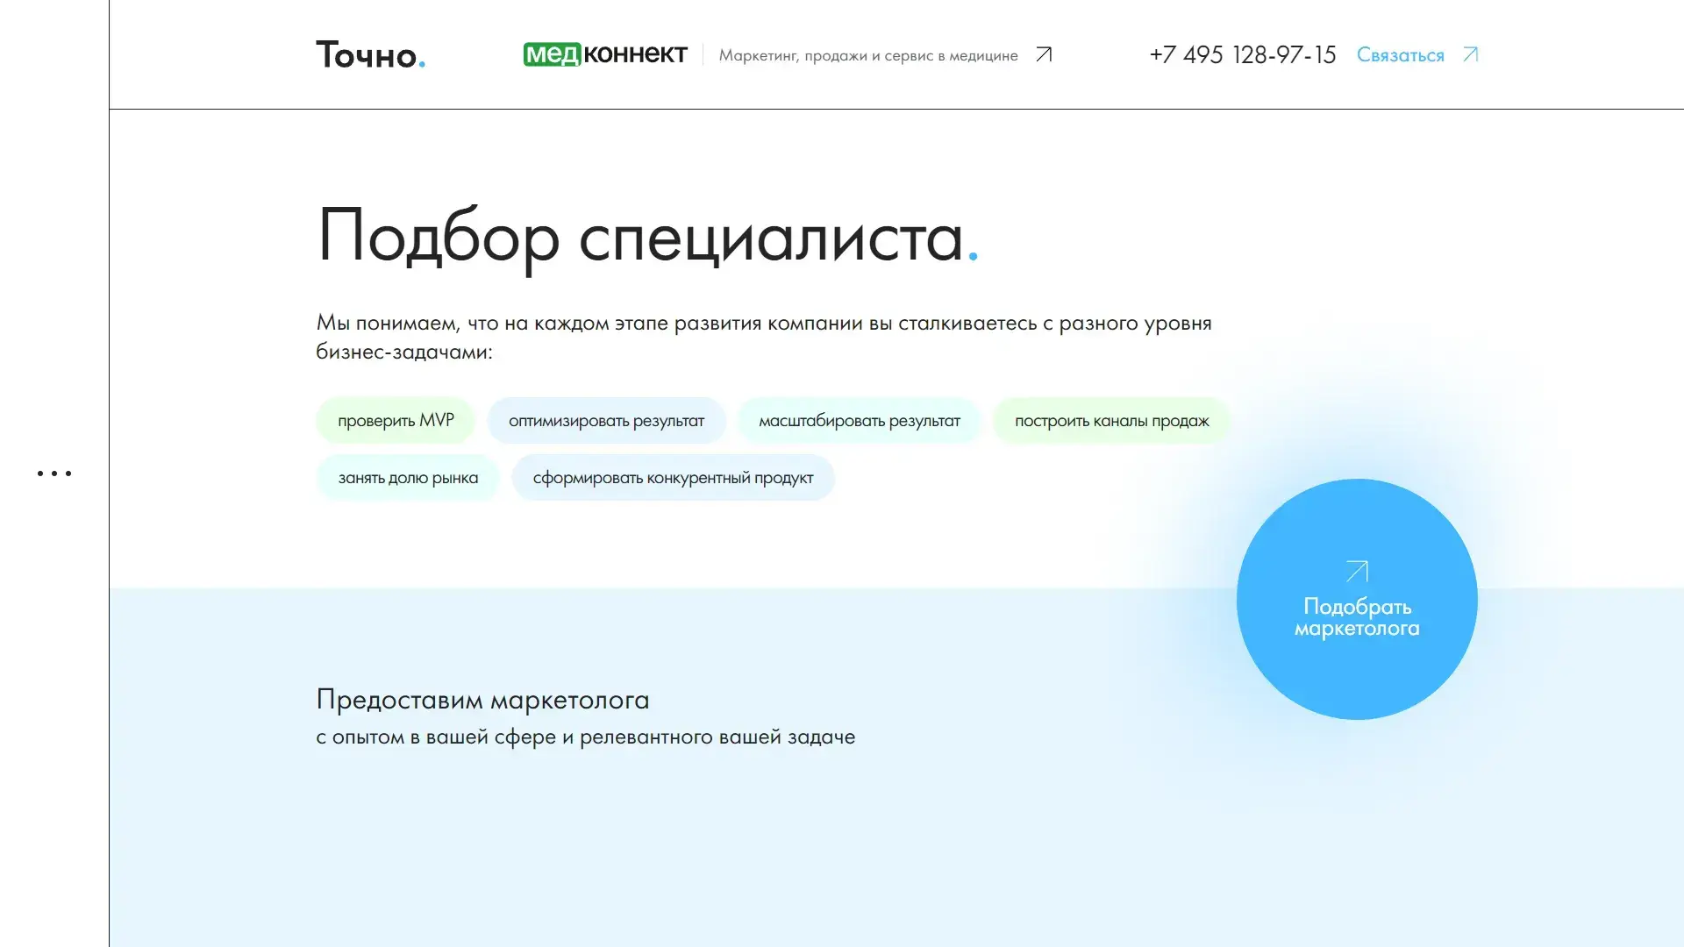Open the three-dots menu on the left edge
The width and height of the screenshot is (1684, 947).
[x=54, y=473]
